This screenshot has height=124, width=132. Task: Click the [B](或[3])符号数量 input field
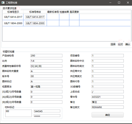(x=46, y=102)
